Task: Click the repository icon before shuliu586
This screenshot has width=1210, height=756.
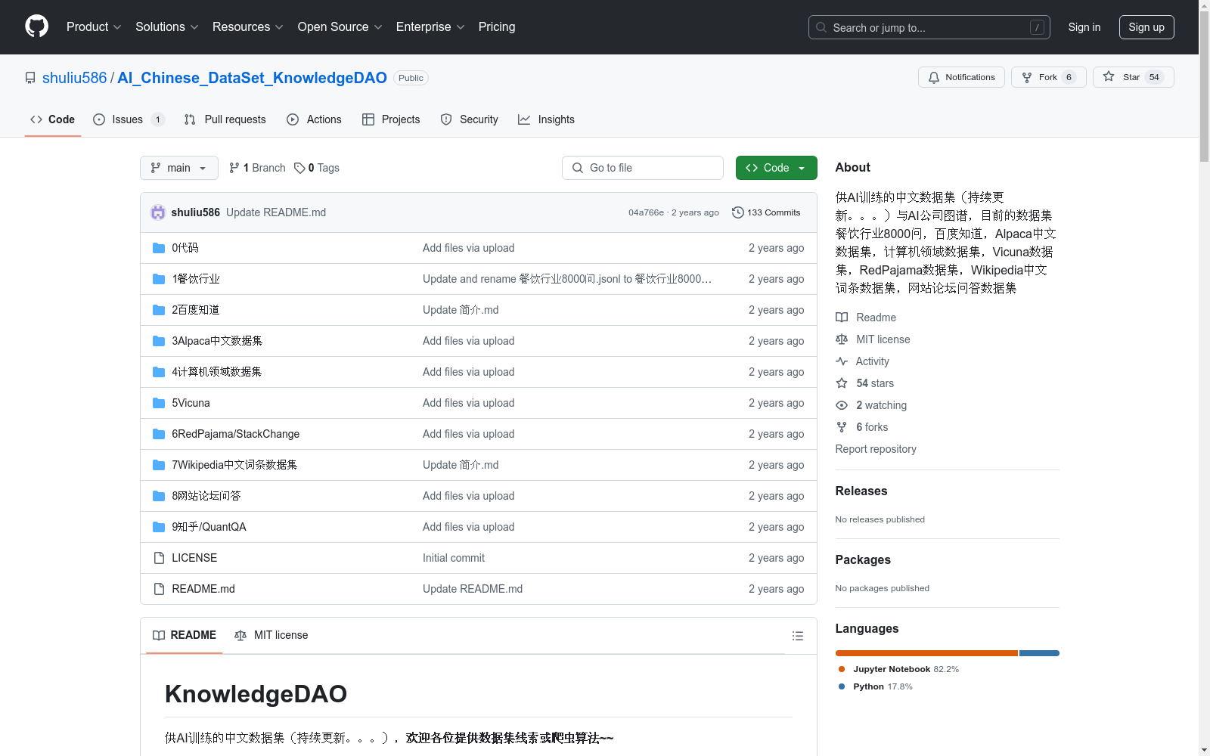Action: 30,78
